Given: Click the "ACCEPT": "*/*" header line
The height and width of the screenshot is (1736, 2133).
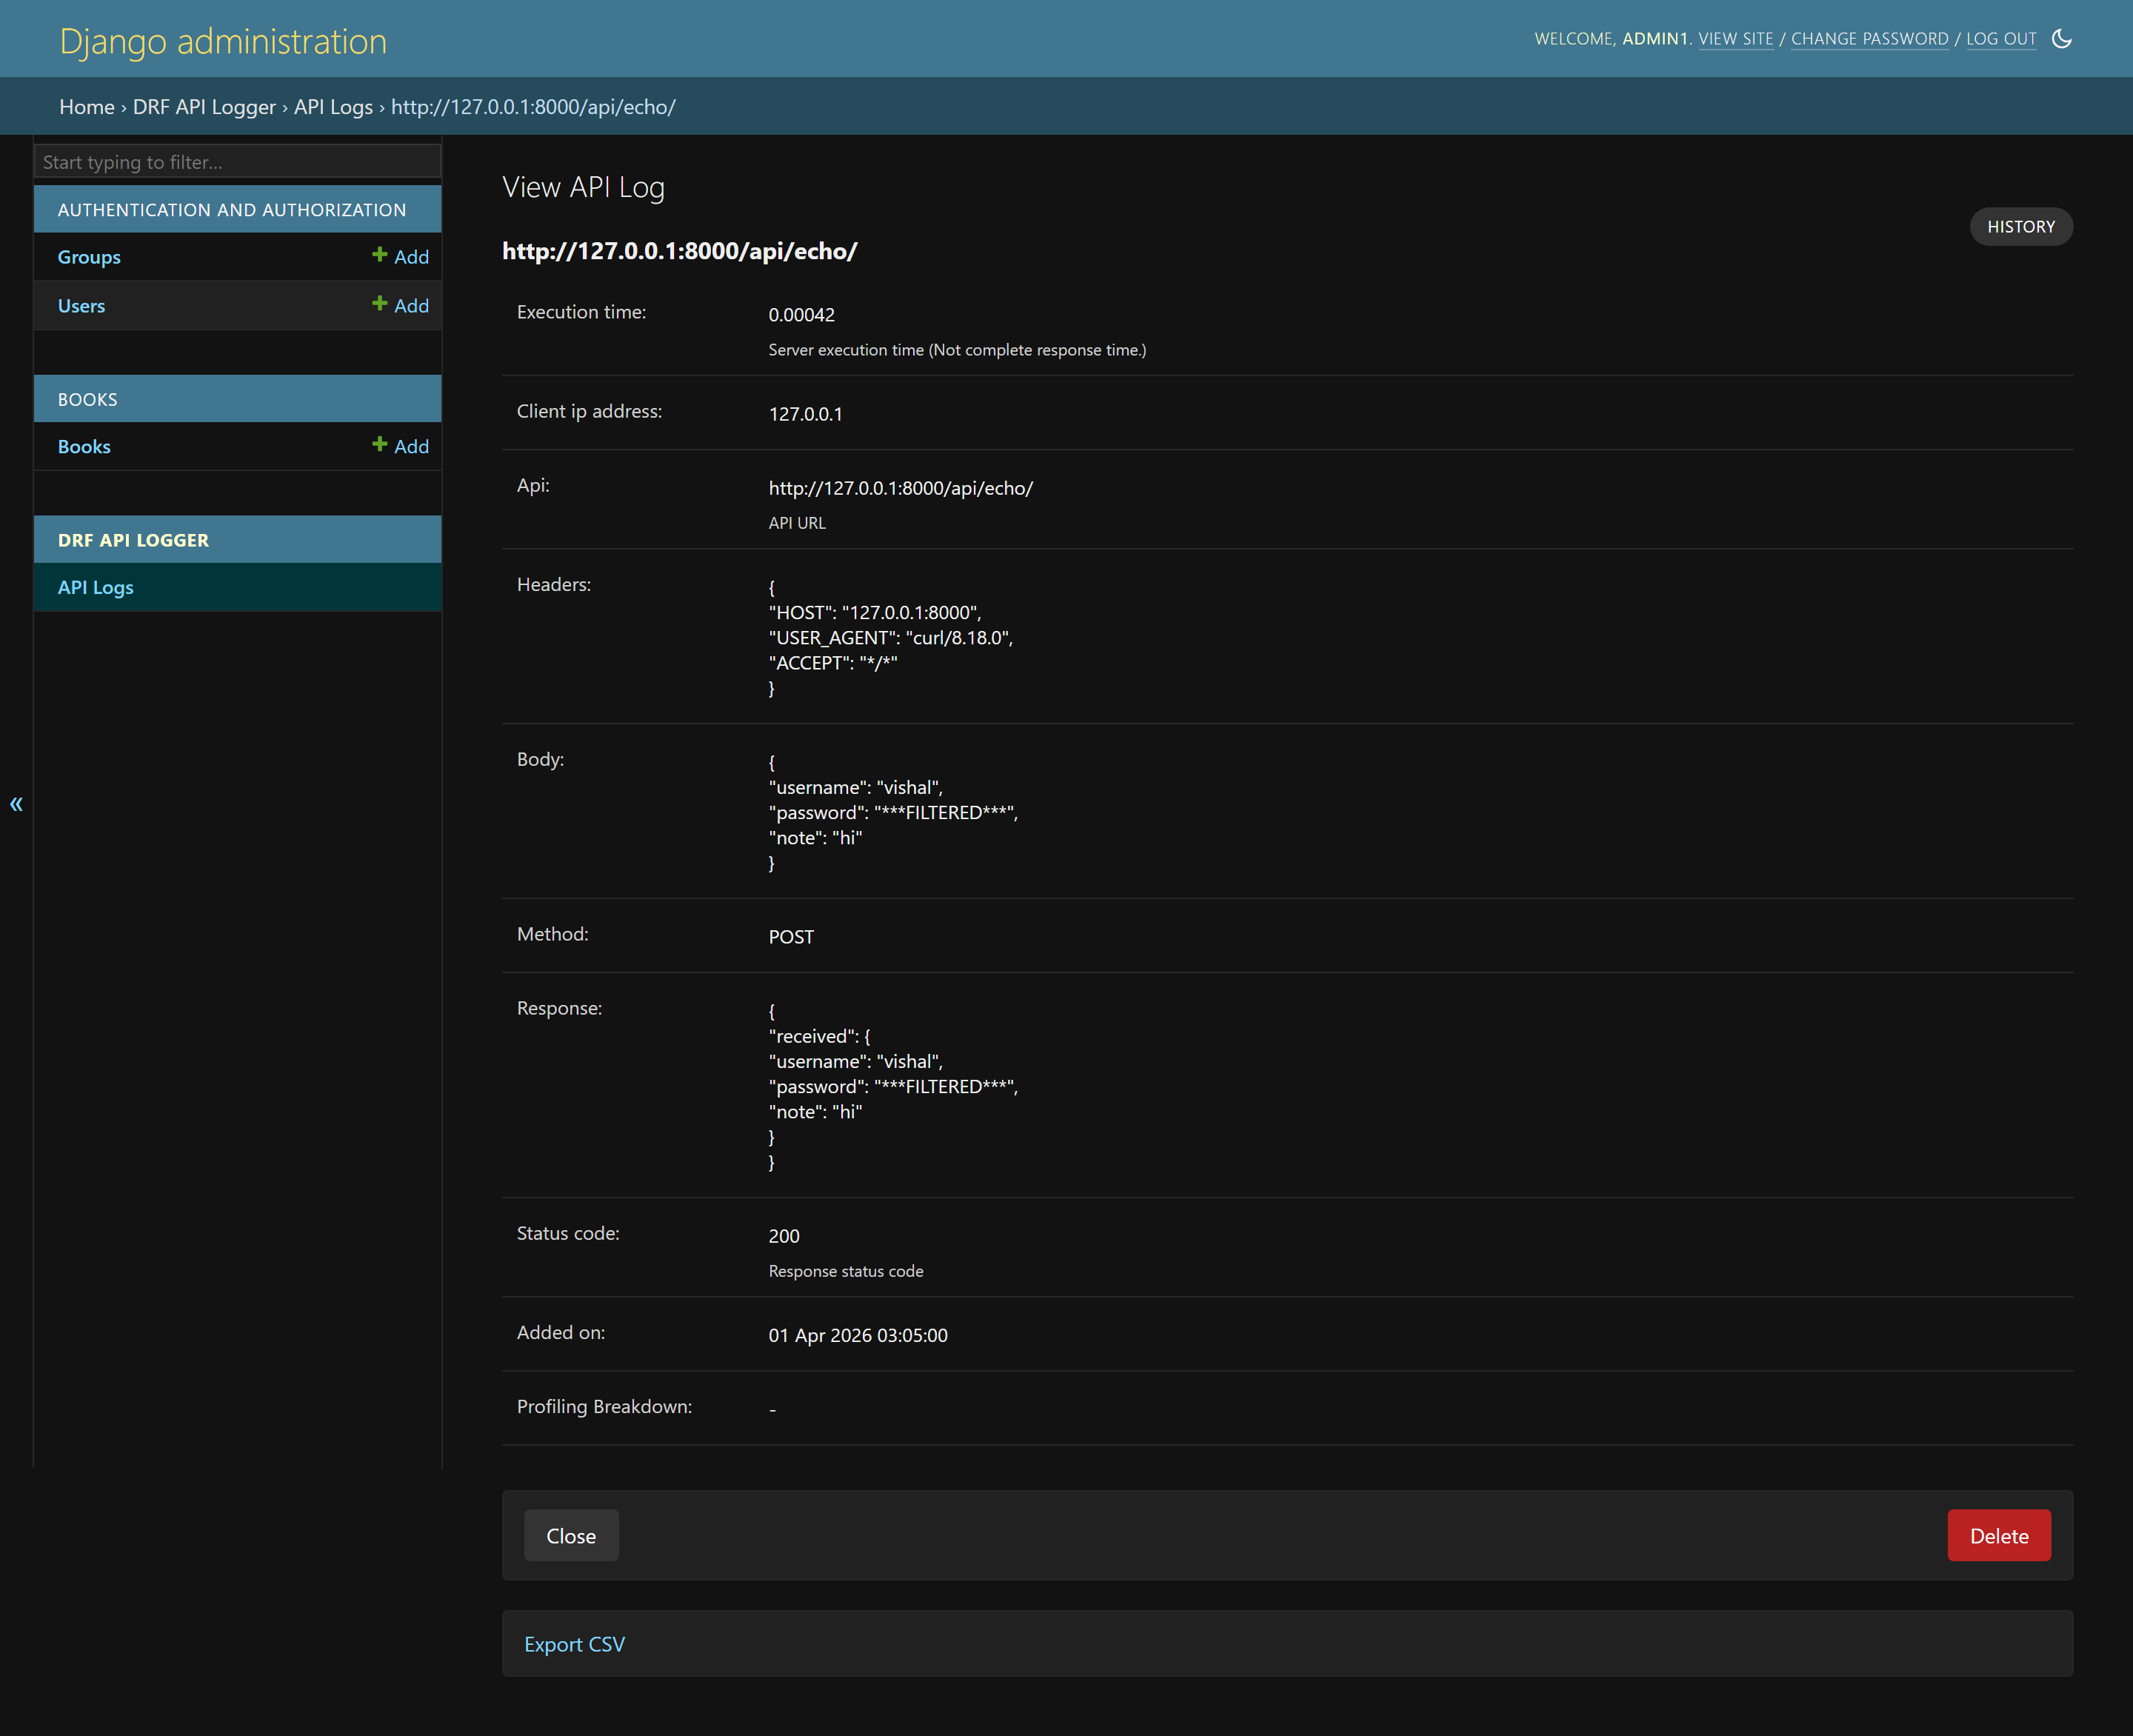Looking at the screenshot, I should pyautogui.click(x=832, y=663).
